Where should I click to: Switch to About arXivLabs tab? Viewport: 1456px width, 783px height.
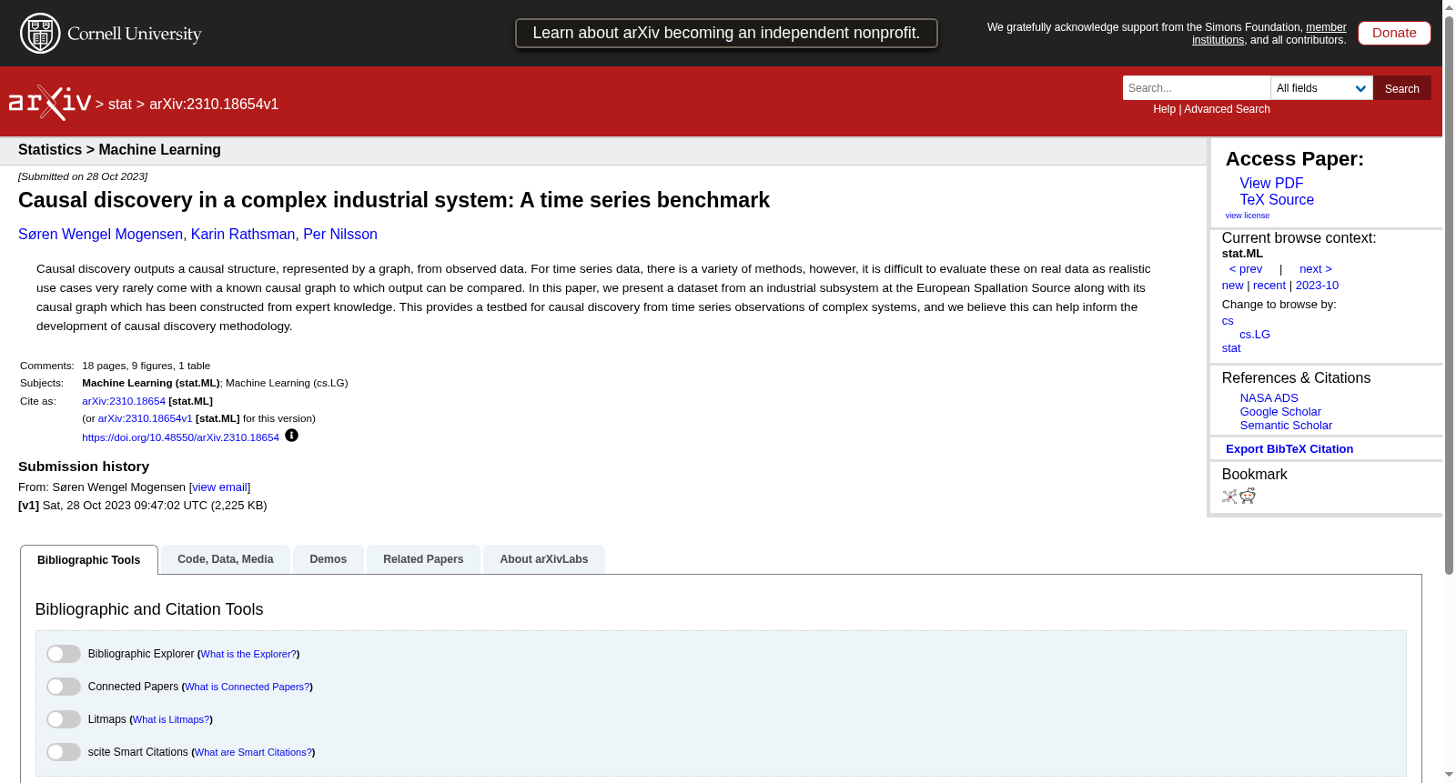544,559
